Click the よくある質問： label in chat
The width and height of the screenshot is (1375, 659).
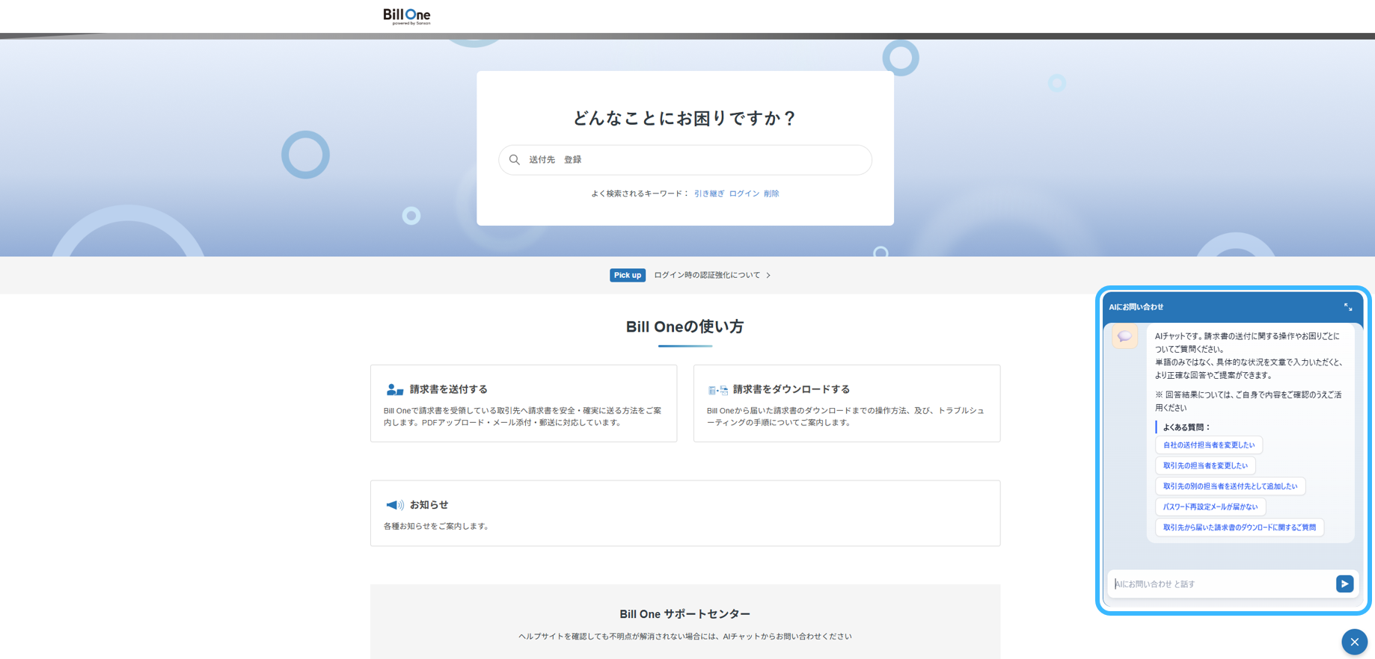(1186, 427)
